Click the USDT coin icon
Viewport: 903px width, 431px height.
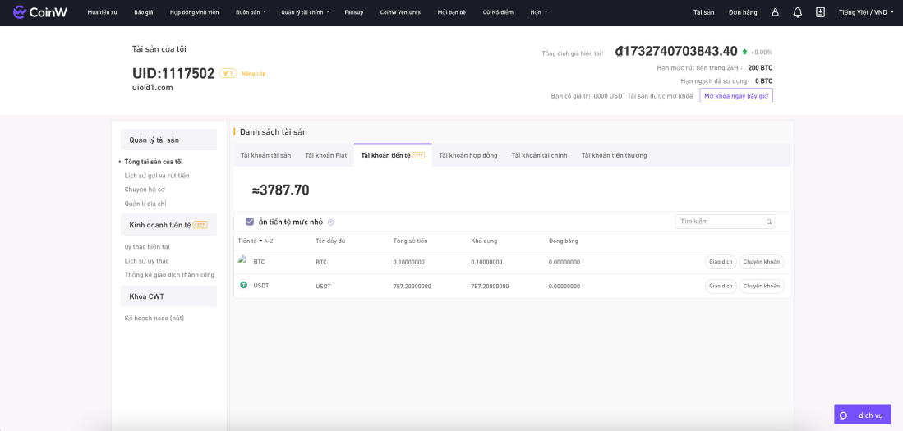[x=243, y=285]
